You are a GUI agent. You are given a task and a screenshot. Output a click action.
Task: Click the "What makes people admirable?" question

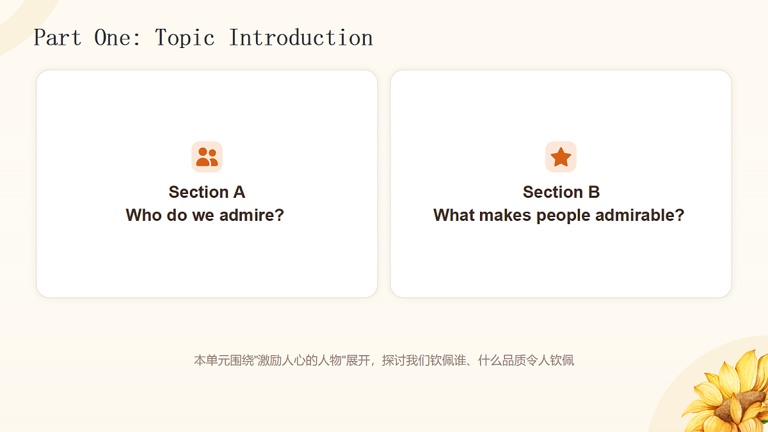tap(559, 215)
